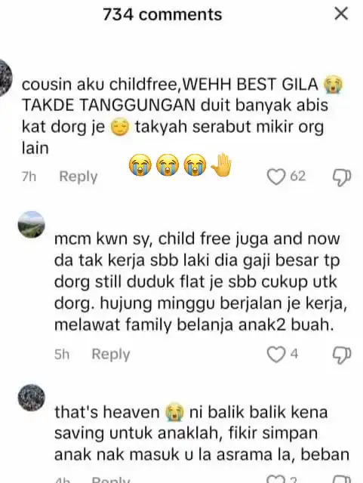This screenshot has width=363, height=483.
Task: Click the 734 comments header title
Action: point(162,14)
